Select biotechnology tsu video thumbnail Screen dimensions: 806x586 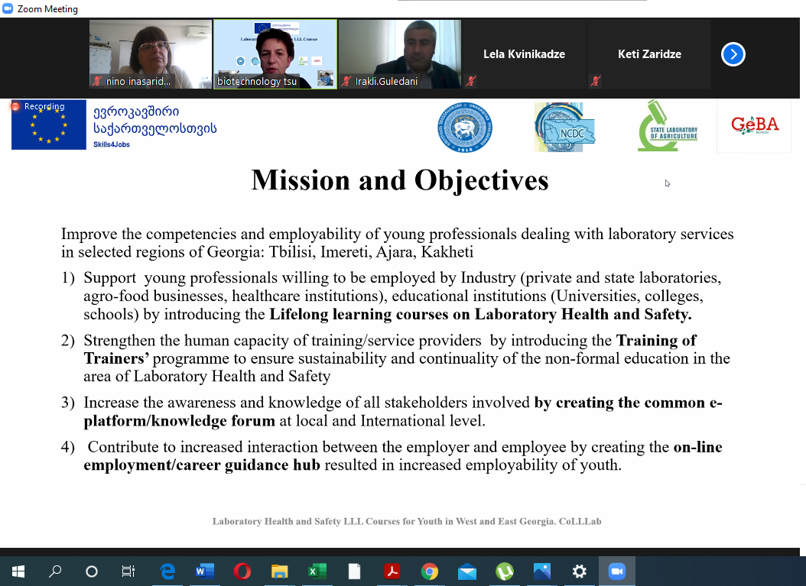(275, 54)
